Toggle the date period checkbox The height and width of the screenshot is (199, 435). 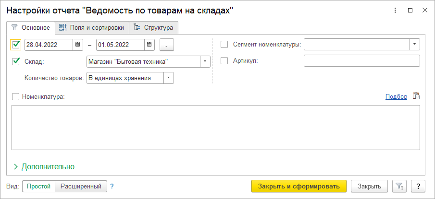click(x=16, y=45)
